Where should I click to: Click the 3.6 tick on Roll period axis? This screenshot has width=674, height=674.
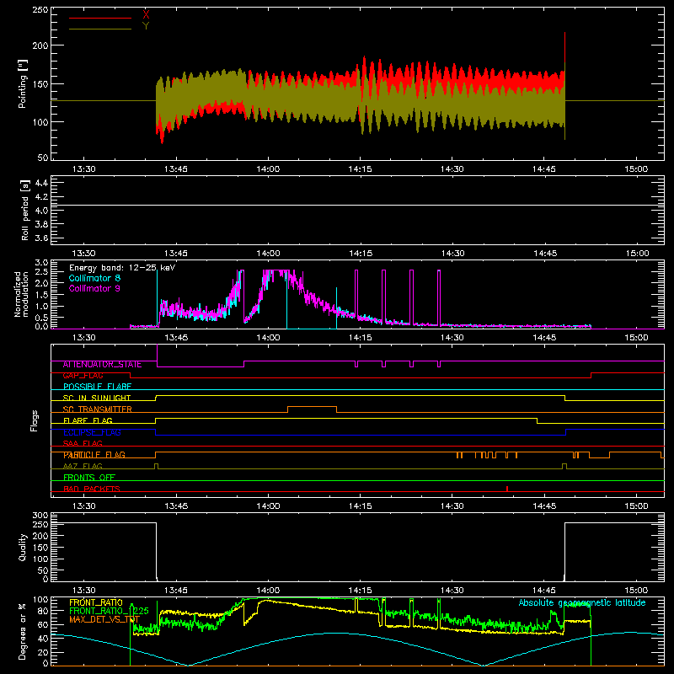pyautogui.click(x=41, y=238)
